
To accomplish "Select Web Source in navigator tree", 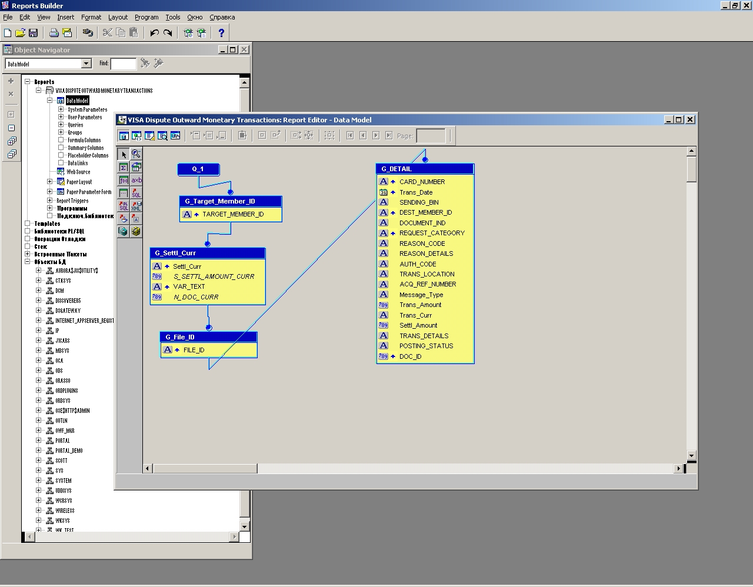I will (78, 172).
